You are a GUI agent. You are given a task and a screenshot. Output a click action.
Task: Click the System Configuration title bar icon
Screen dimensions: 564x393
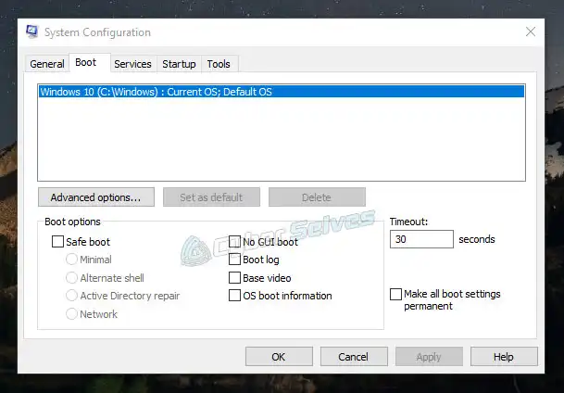[32, 32]
